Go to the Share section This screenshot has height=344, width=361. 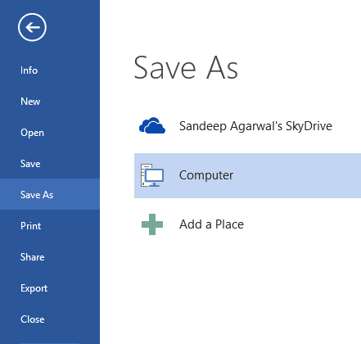50,257
